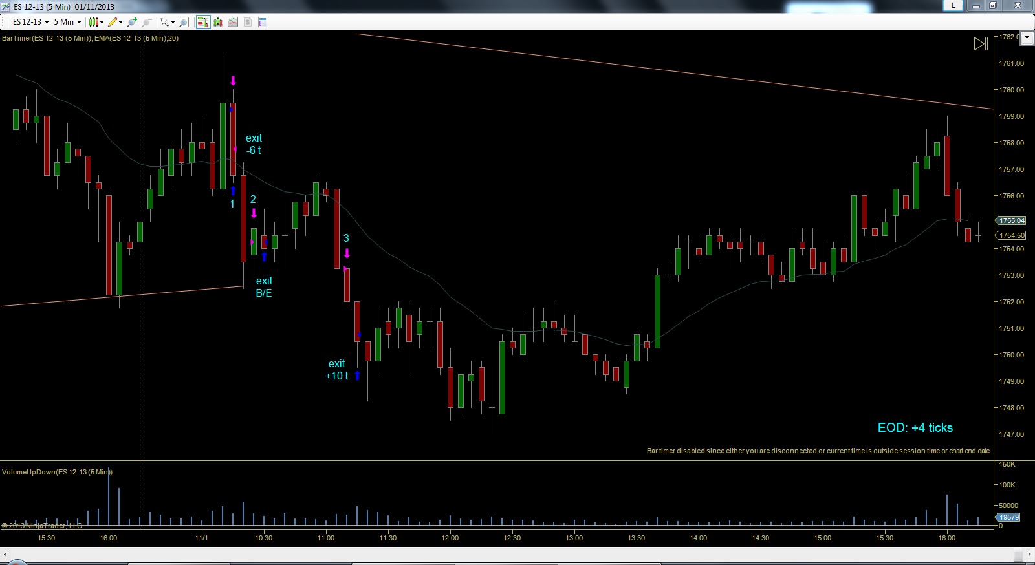The height and width of the screenshot is (565, 1035).
Task: Click the 10:30 time axis label
Action: [264, 538]
